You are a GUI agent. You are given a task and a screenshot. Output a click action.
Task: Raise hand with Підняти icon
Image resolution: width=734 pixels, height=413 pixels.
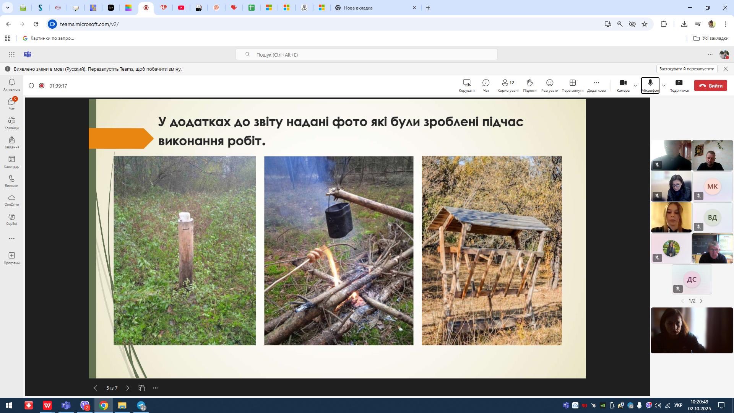529,85
